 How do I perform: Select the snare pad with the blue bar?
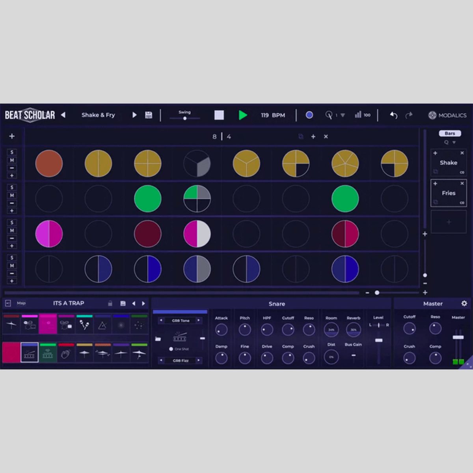30,353
